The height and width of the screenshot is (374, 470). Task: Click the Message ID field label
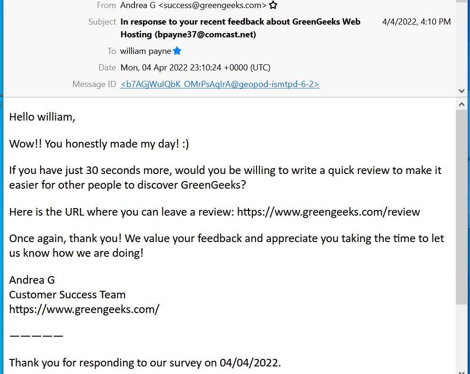pyautogui.click(x=94, y=84)
